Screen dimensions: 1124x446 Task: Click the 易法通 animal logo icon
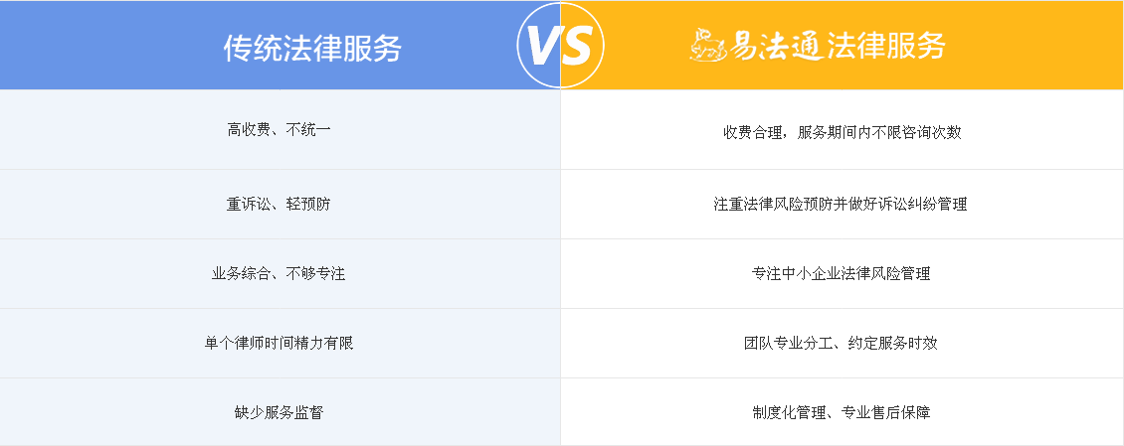[708, 45]
